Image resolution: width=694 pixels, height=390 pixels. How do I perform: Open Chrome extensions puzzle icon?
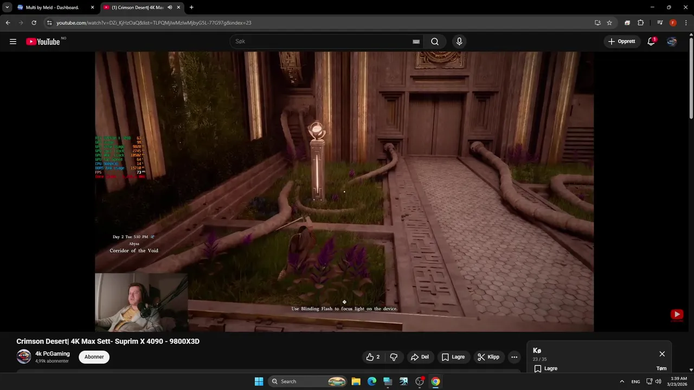pos(640,23)
